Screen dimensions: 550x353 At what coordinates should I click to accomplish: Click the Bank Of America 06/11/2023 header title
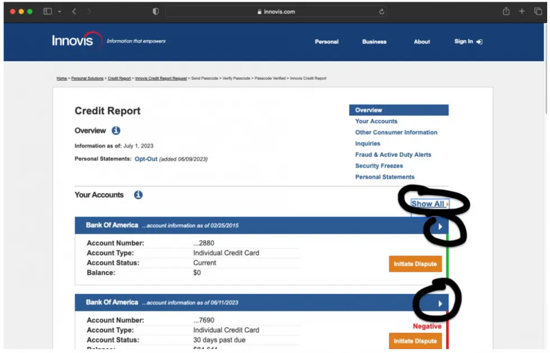tap(112, 302)
